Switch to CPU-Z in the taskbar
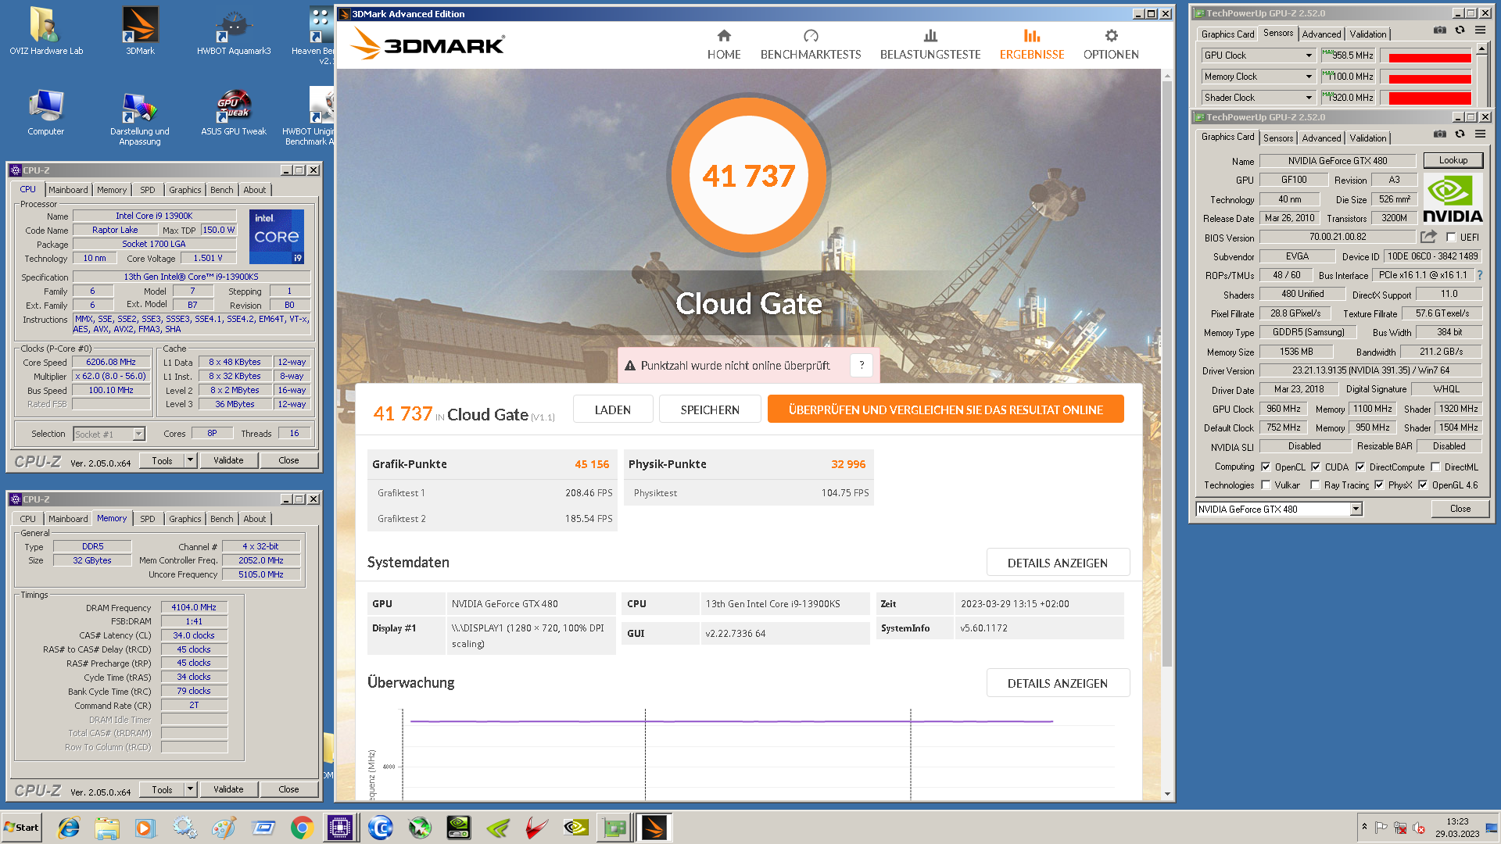1501x844 pixels. tap(340, 828)
